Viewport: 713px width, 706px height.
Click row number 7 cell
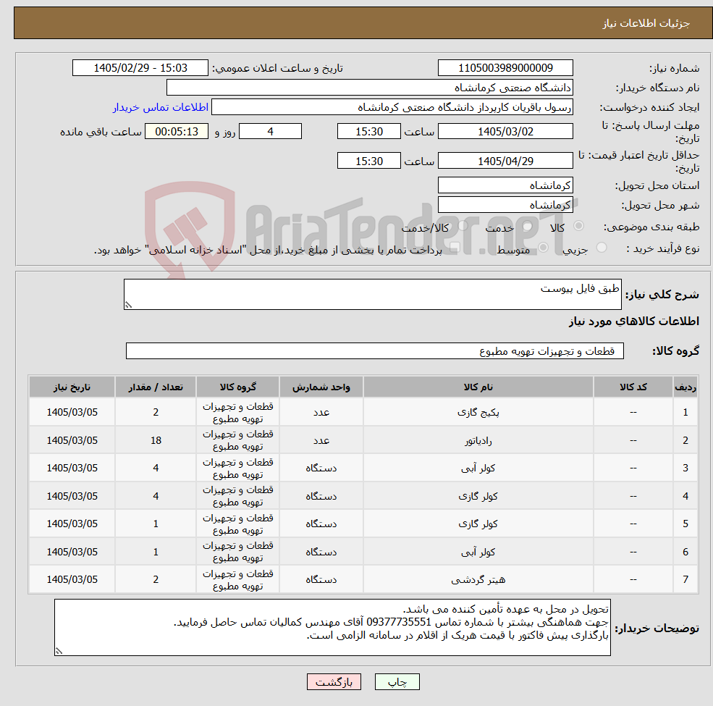[685, 579]
